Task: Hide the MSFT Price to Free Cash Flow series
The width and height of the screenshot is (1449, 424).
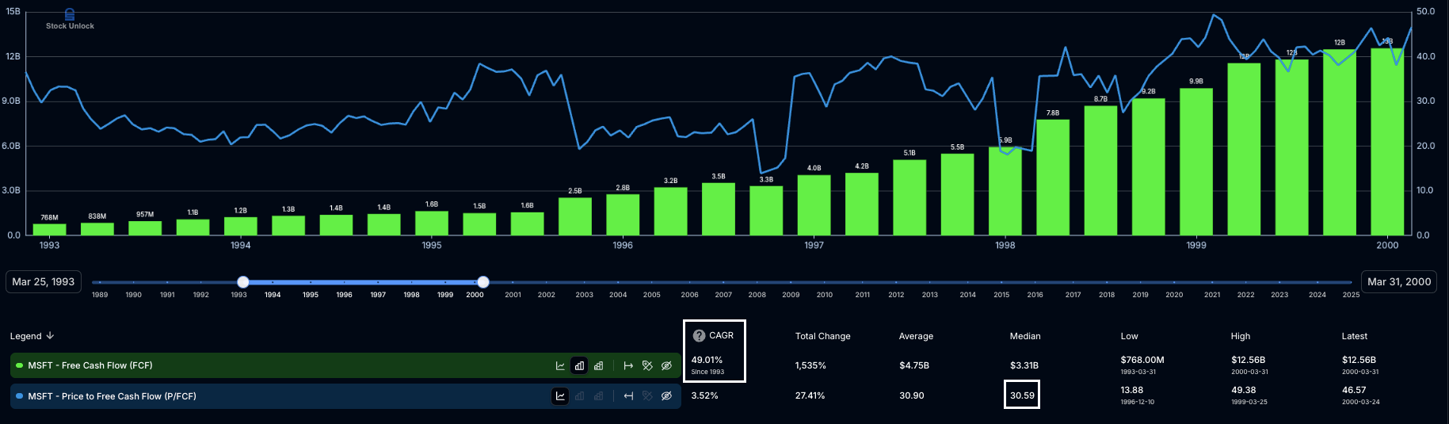Action: (666, 395)
